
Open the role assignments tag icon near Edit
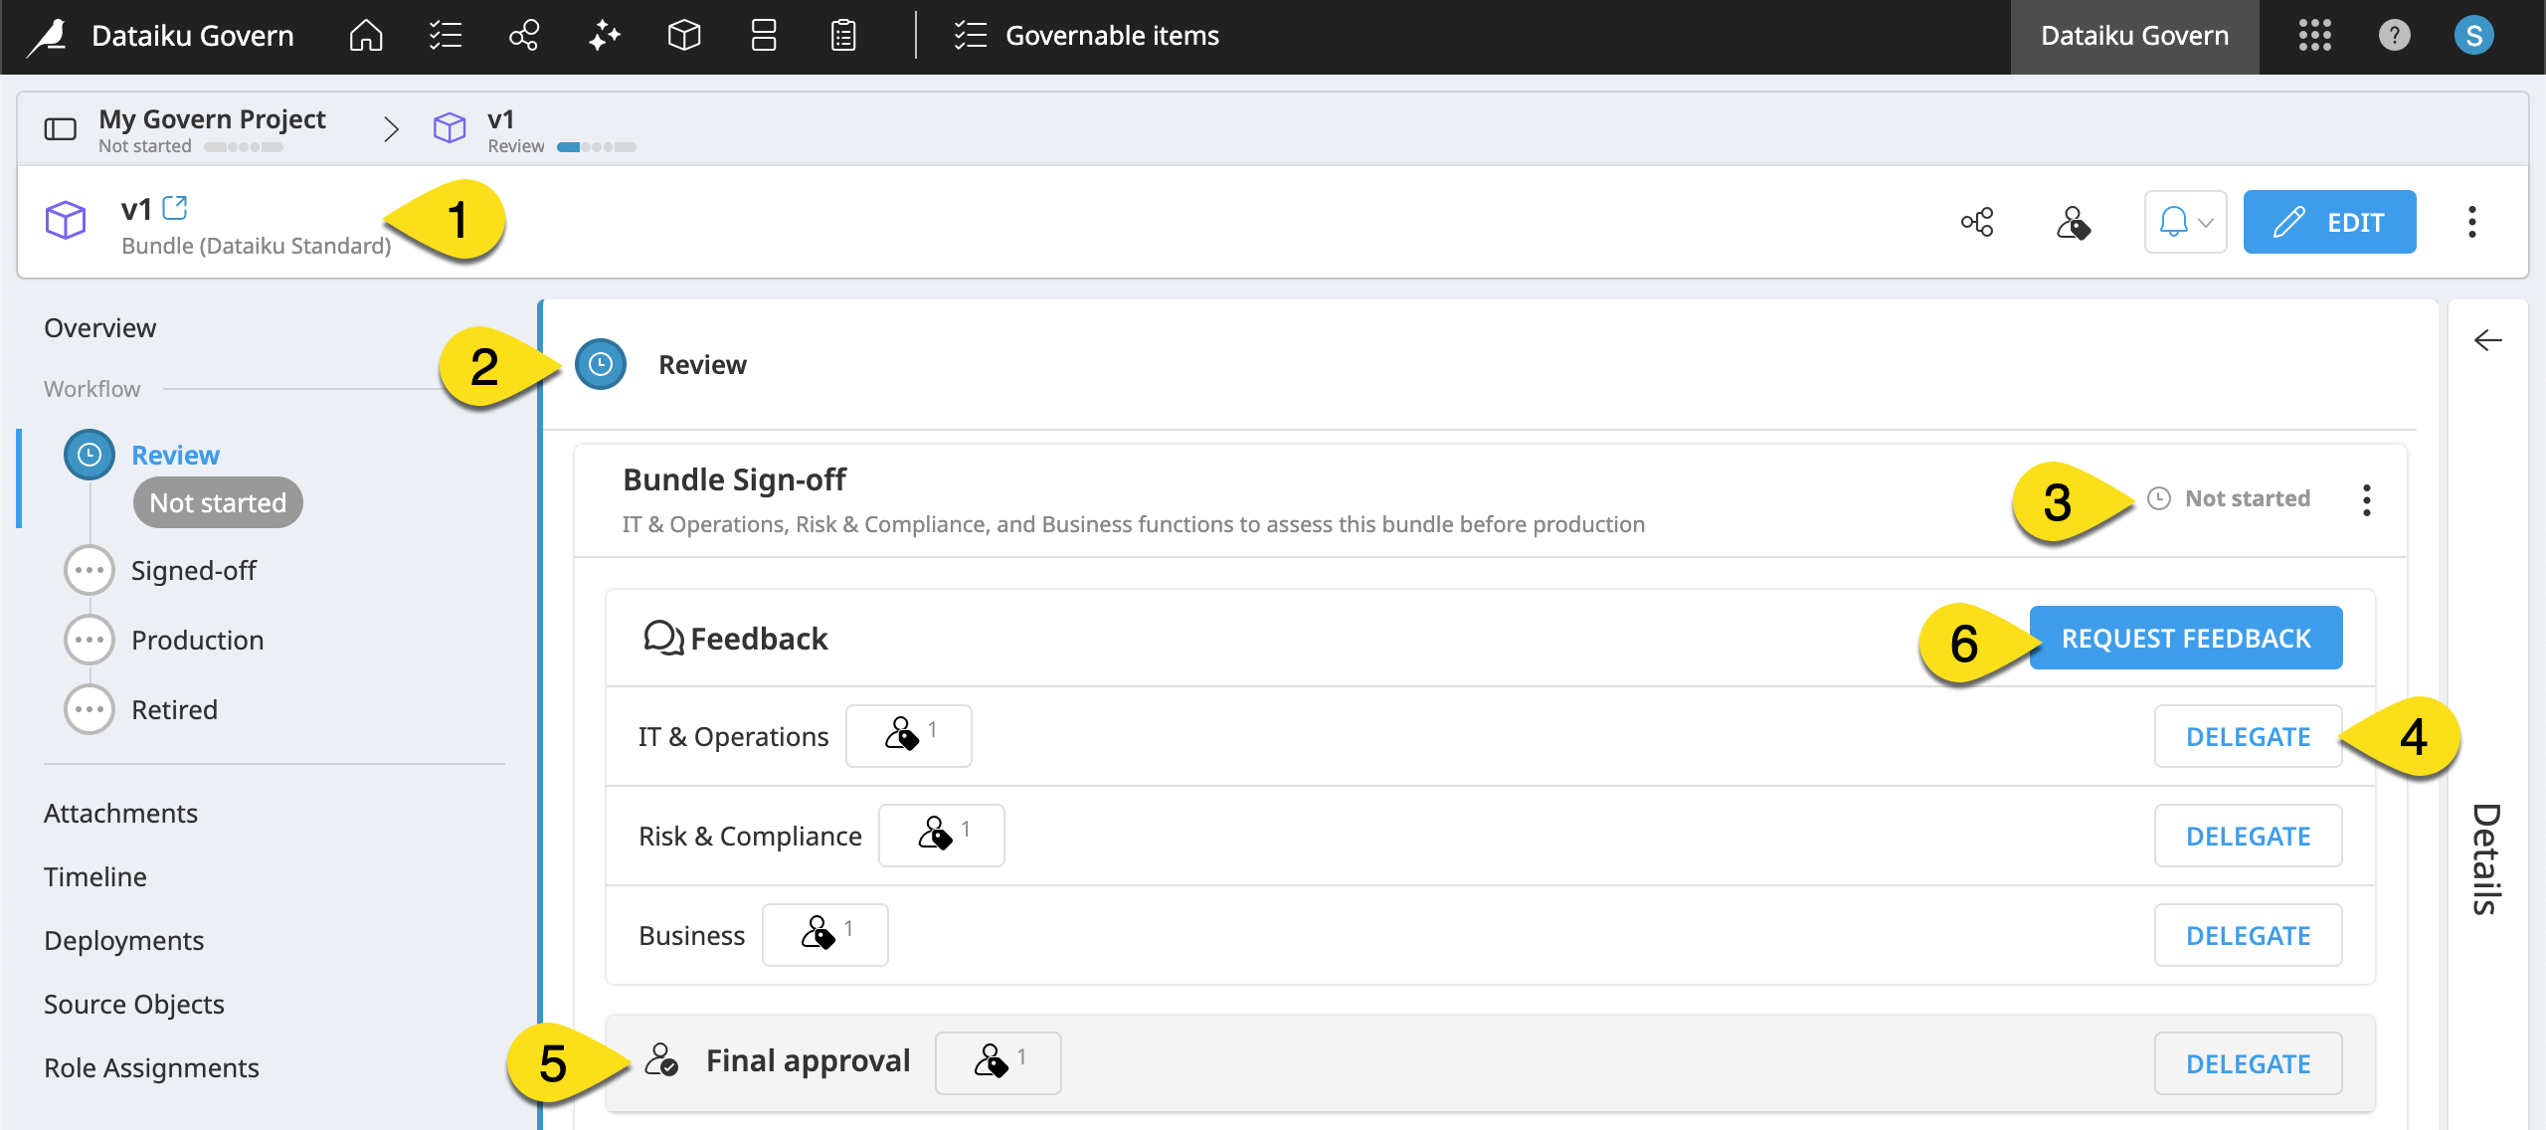click(x=2076, y=222)
